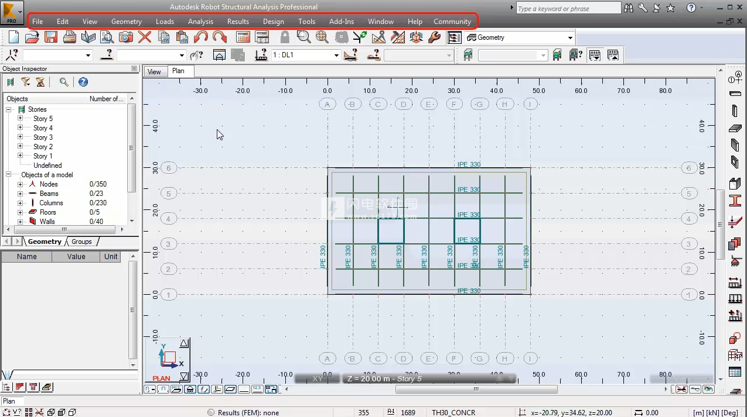This screenshot has height=417, width=747.
Task: Click the bar selection icon with question mark
Action: click(x=106, y=55)
